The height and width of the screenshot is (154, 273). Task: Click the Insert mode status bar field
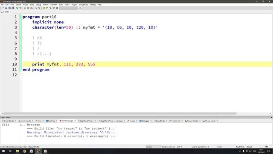(219, 147)
